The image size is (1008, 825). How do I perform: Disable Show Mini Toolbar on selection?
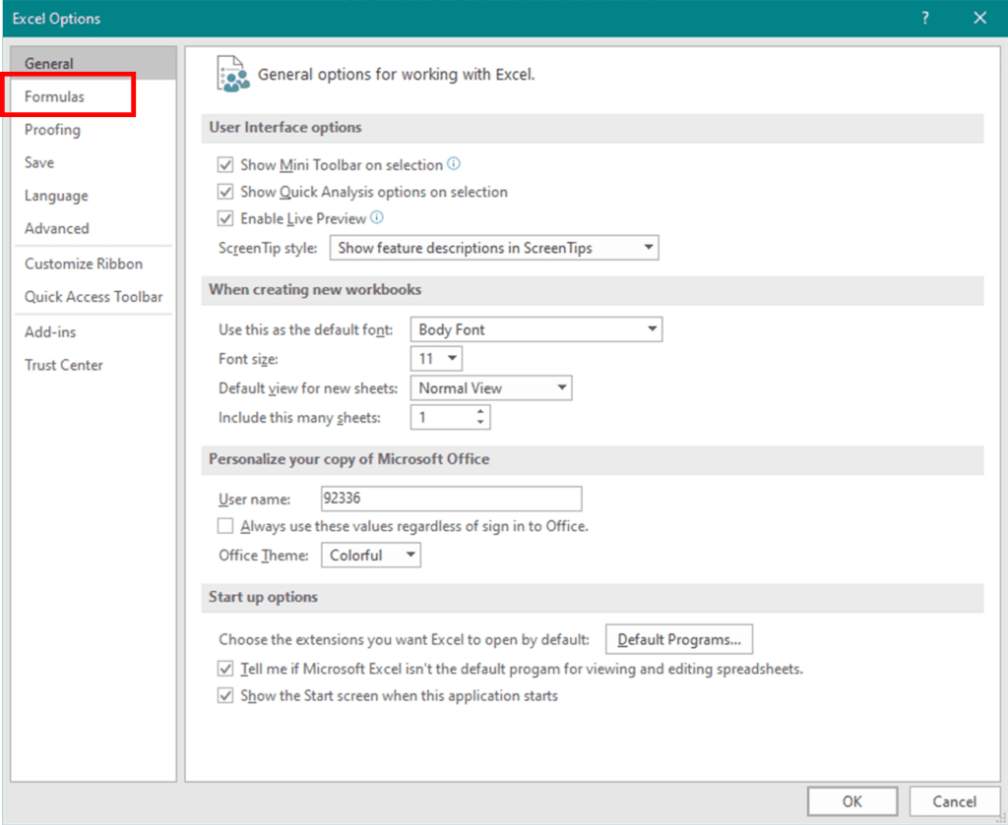224,164
